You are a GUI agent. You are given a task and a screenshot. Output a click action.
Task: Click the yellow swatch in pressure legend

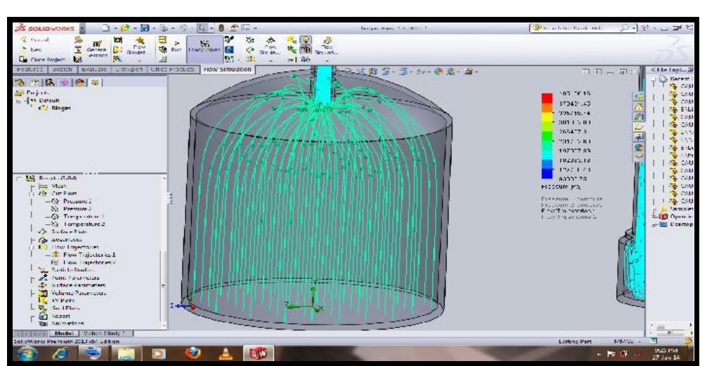(547, 117)
